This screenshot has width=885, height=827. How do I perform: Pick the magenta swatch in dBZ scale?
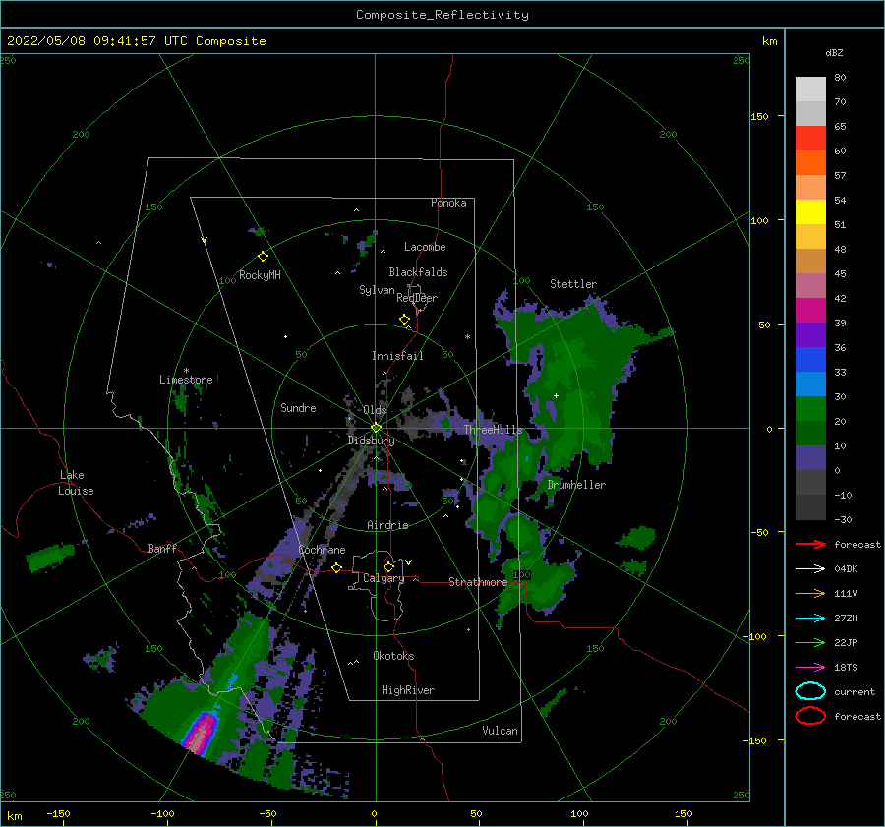pos(810,311)
